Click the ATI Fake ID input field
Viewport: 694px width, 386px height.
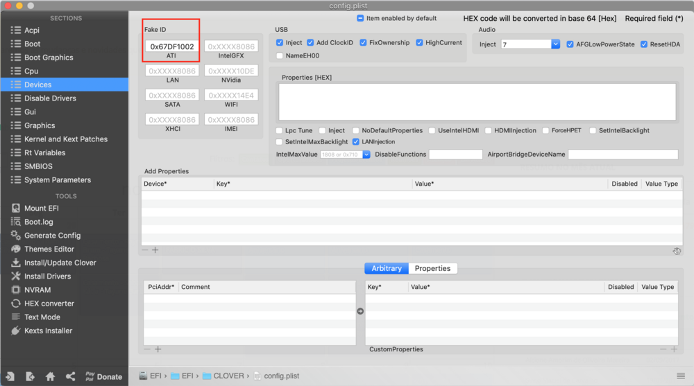171,46
